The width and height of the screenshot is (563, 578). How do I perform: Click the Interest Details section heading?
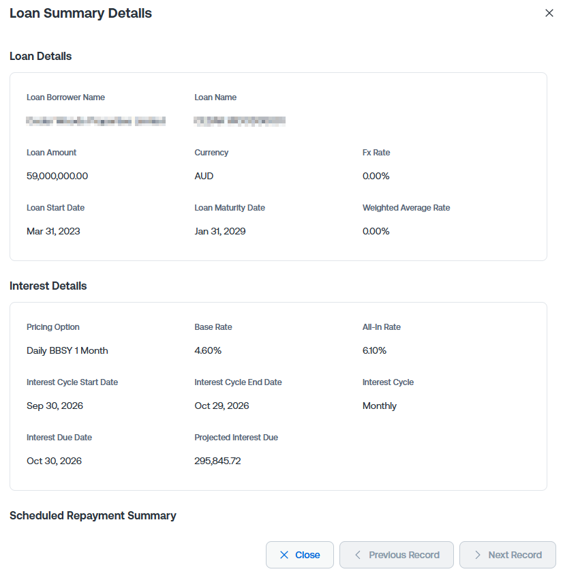pos(48,286)
